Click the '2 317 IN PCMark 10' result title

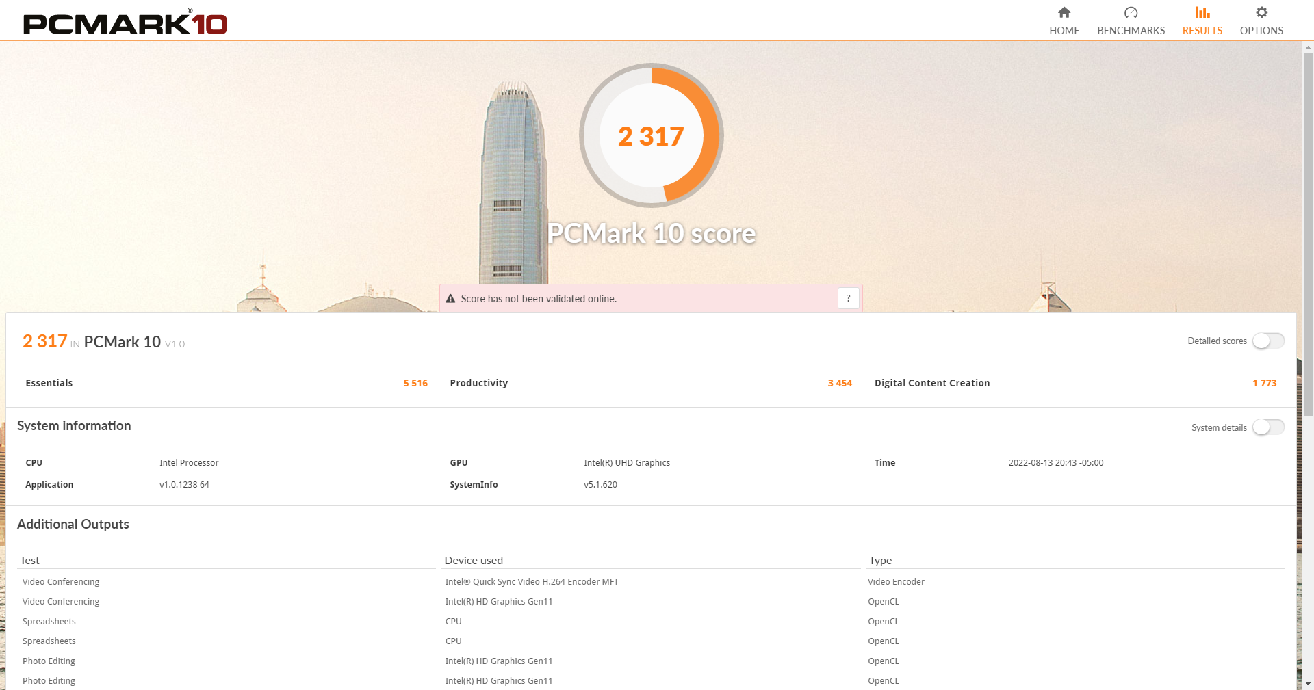(x=103, y=341)
